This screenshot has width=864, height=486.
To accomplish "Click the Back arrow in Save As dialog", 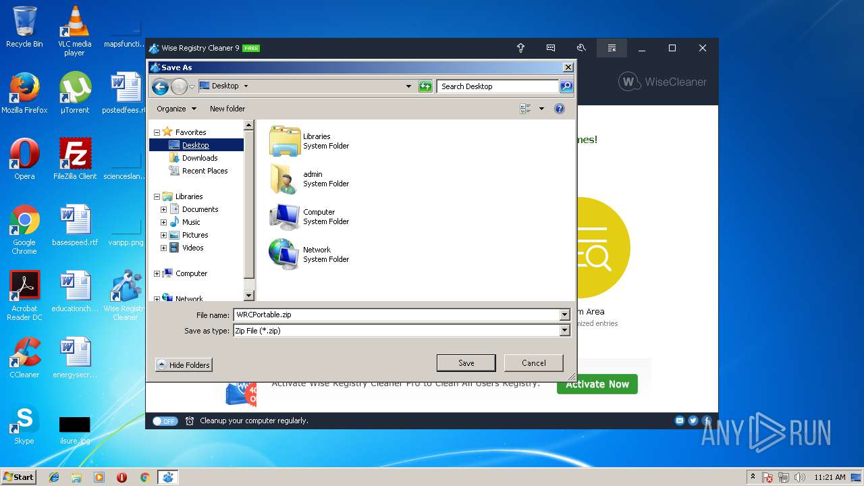I will tap(160, 86).
